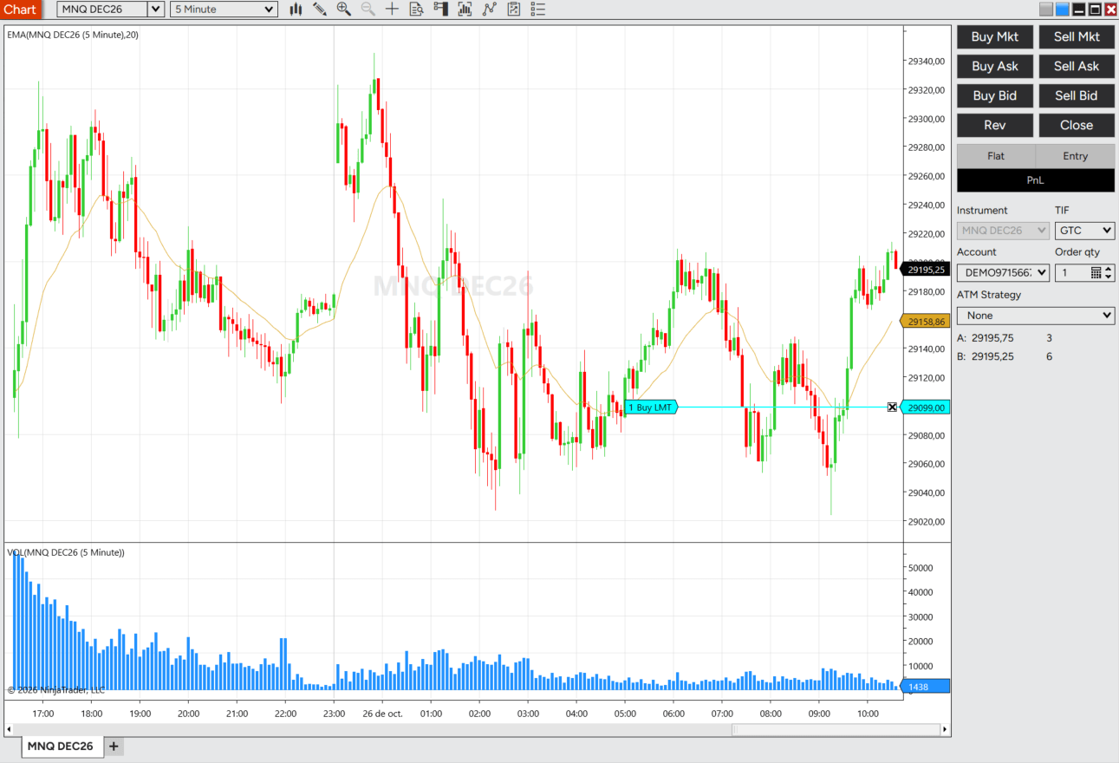The width and height of the screenshot is (1119, 763).
Task: Click Sell Bid button
Action: pyautogui.click(x=1077, y=95)
